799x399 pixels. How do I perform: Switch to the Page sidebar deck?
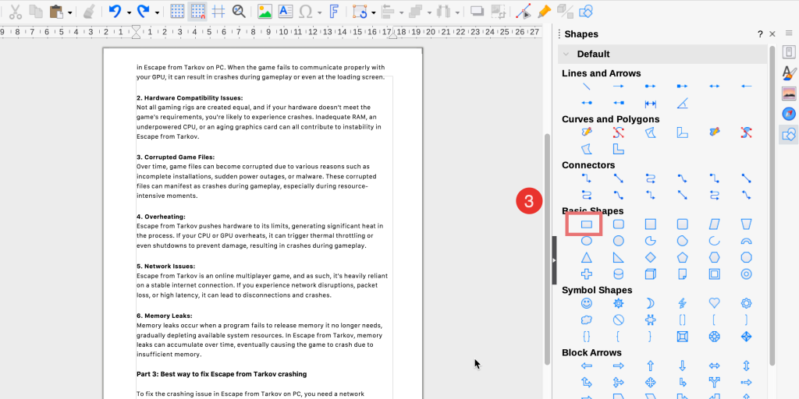788,52
